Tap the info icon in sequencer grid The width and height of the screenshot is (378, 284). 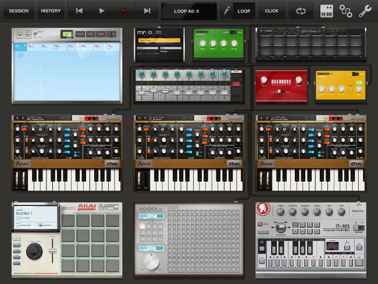[20, 55]
